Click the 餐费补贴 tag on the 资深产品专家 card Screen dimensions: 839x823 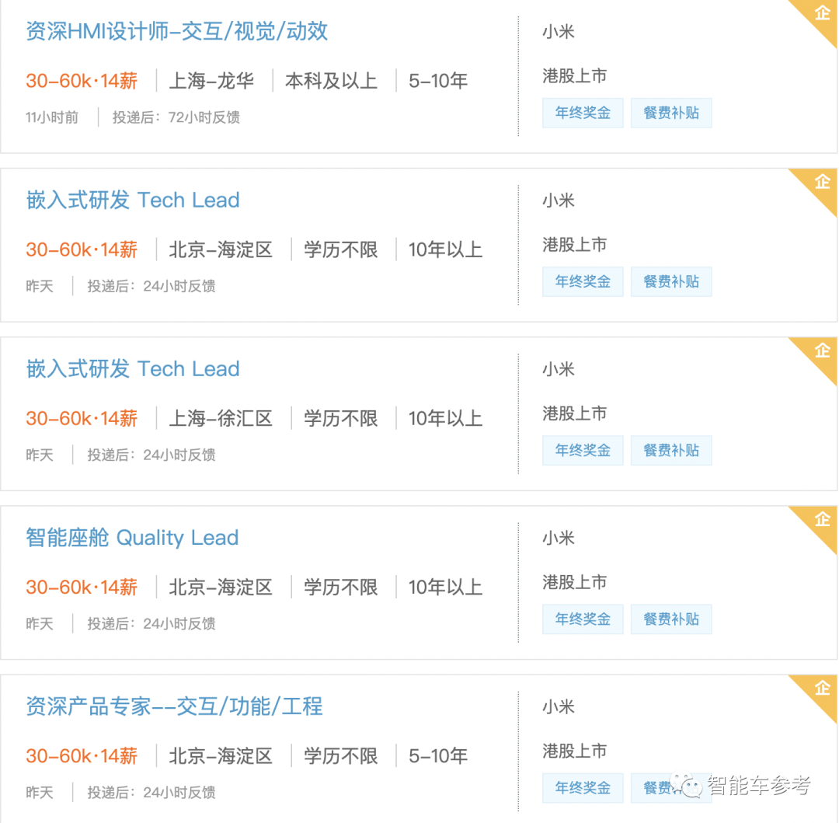[671, 787]
